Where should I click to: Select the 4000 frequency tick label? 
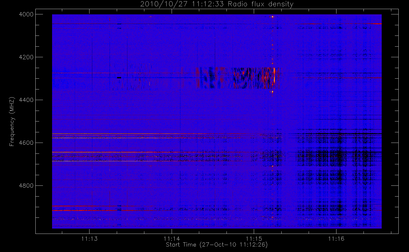coord(26,14)
